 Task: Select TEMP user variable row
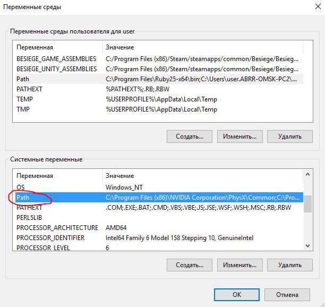[159, 99]
